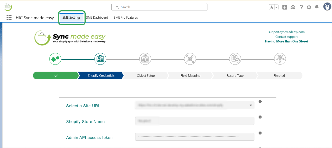Click info icon beside Shopify Store Name
Image resolution: width=332 pixels, height=148 pixels.
pyautogui.click(x=260, y=117)
